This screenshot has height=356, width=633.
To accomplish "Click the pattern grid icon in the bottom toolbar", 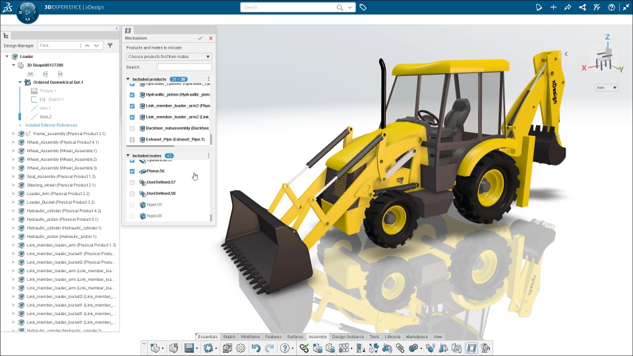I will pos(344,348).
